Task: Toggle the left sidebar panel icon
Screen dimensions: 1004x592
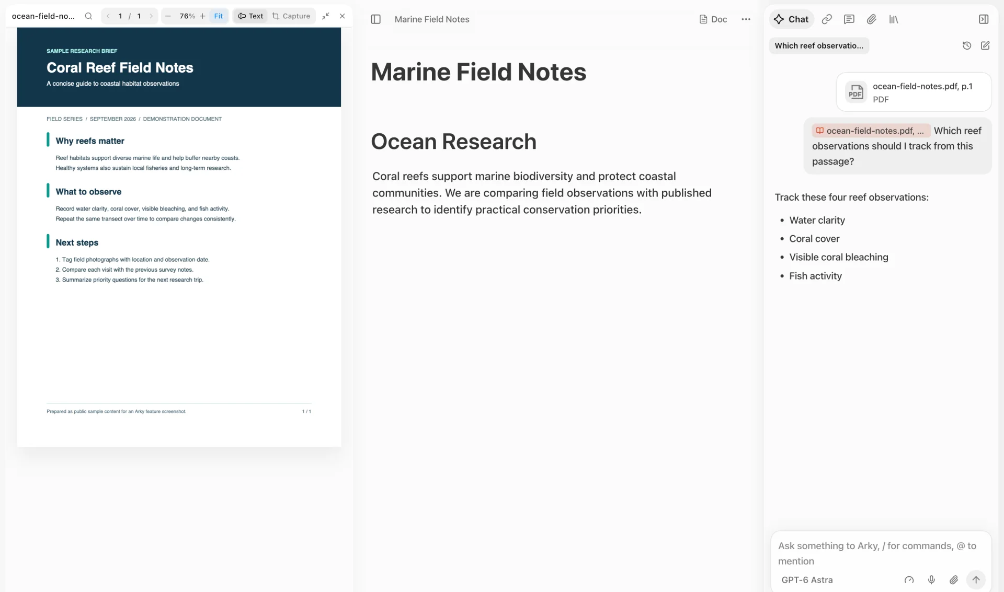Action: (376, 19)
